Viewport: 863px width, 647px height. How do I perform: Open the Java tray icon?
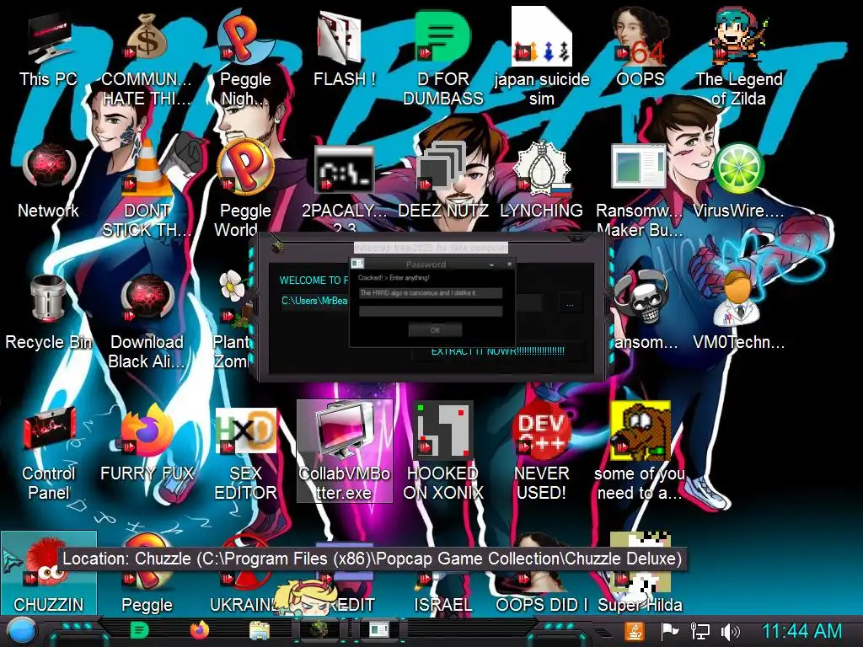(634, 632)
